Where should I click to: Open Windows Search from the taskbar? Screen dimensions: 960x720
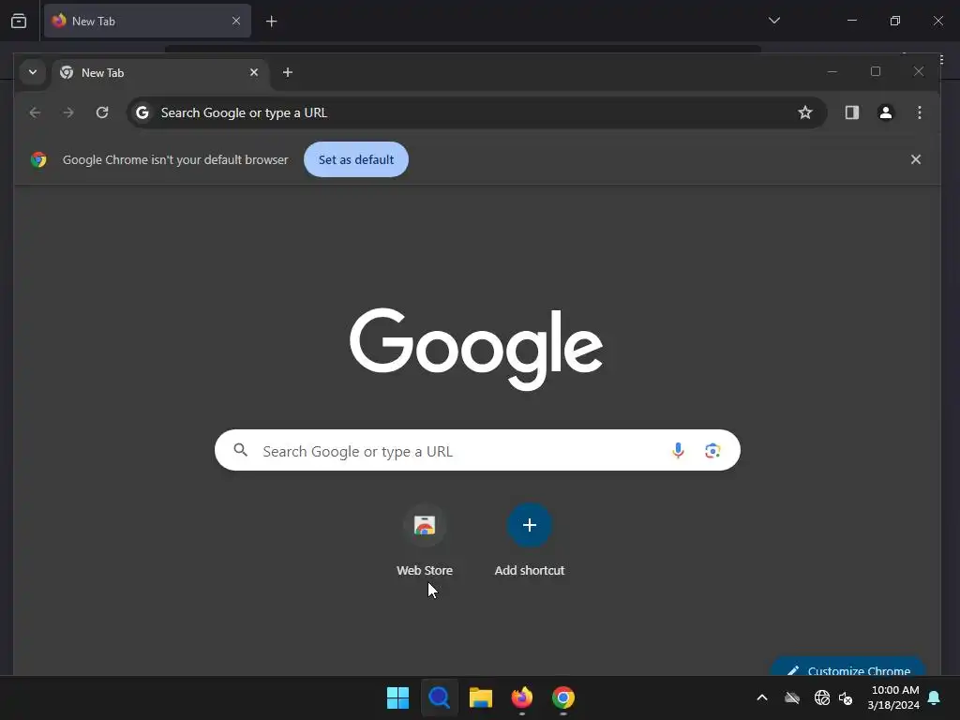439,697
